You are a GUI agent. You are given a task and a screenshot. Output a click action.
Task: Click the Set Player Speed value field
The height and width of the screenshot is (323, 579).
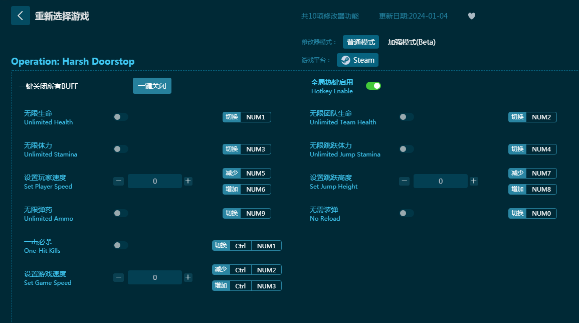154,181
